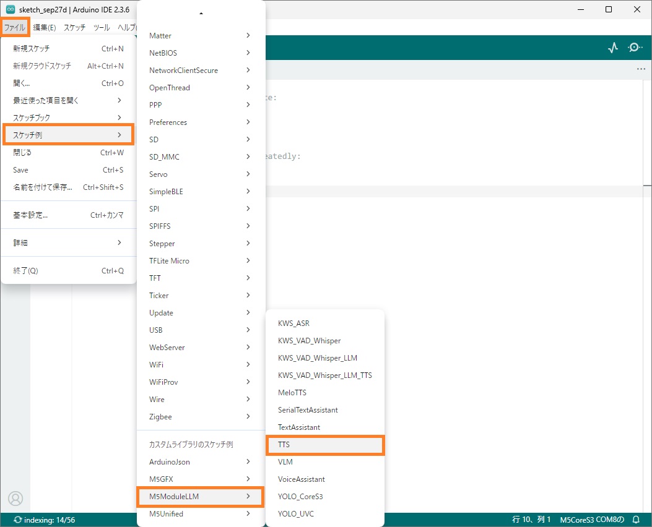This screenshot has width=652, height=527.
Task: Open the ツール menu in menu bar
Action: [102, 28]
